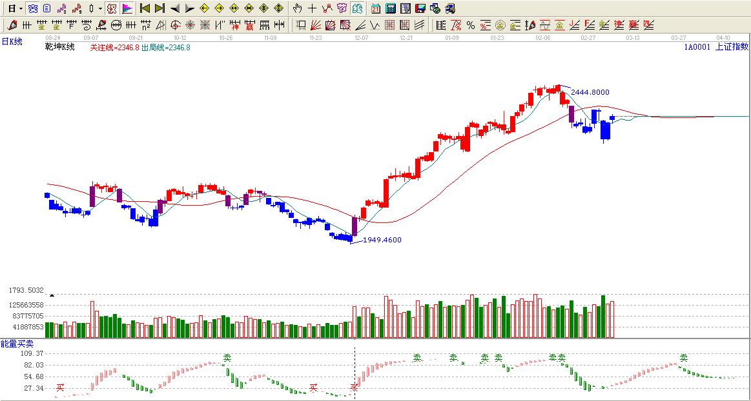Toggle the highlighted flag chart button
Viewport: 751px width, 401px height.
coord(127,8)
